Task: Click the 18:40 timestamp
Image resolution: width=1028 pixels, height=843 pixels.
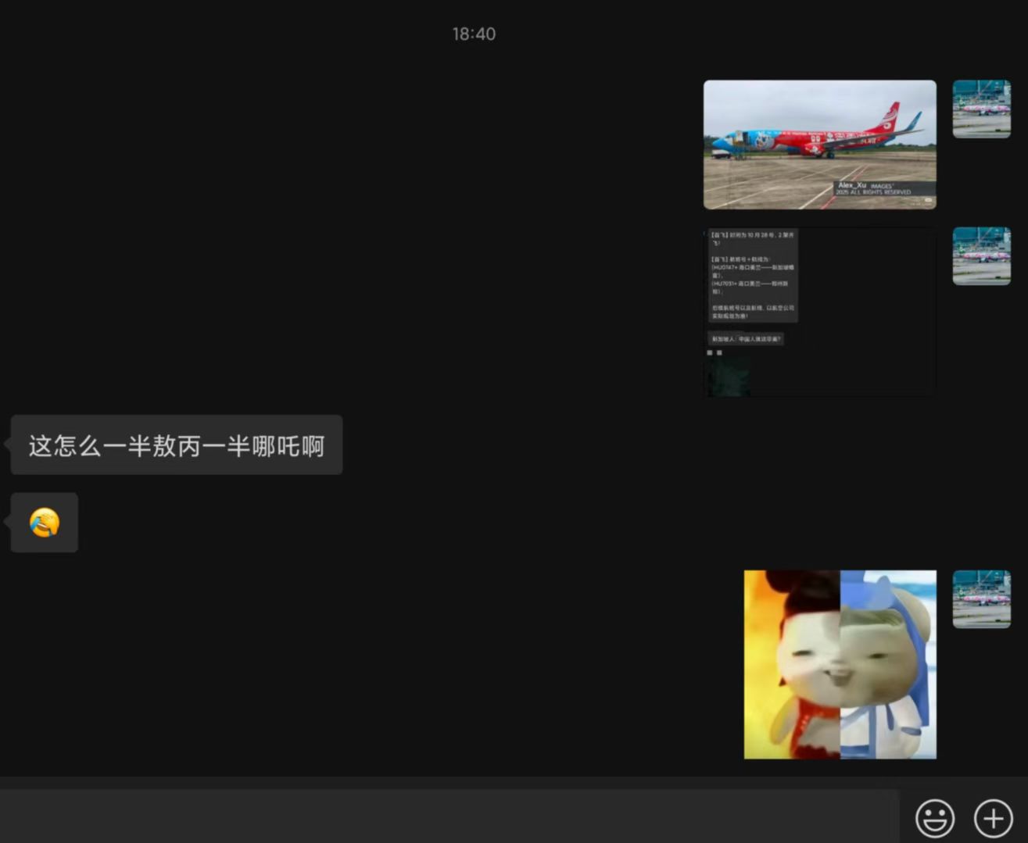Action: (x=474, y=34)
